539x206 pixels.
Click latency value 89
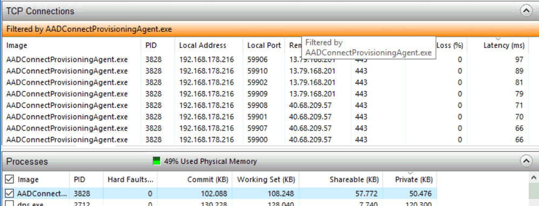(519, 71)
